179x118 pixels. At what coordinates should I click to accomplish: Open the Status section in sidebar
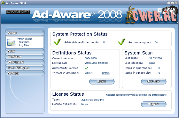[x=24, y=33]
